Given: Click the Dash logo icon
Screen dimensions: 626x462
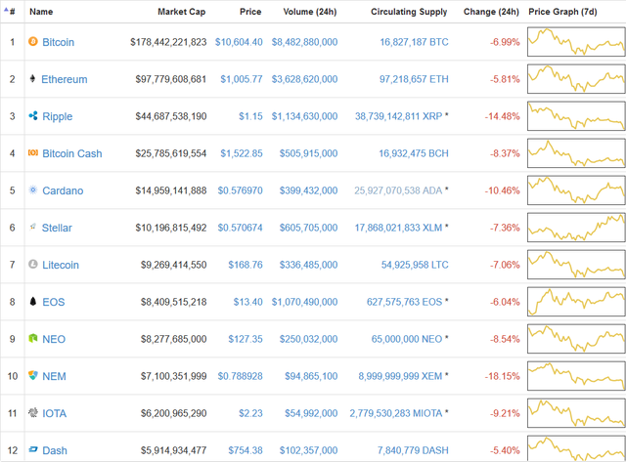Looking at the screenshot, I should point(33,450).
